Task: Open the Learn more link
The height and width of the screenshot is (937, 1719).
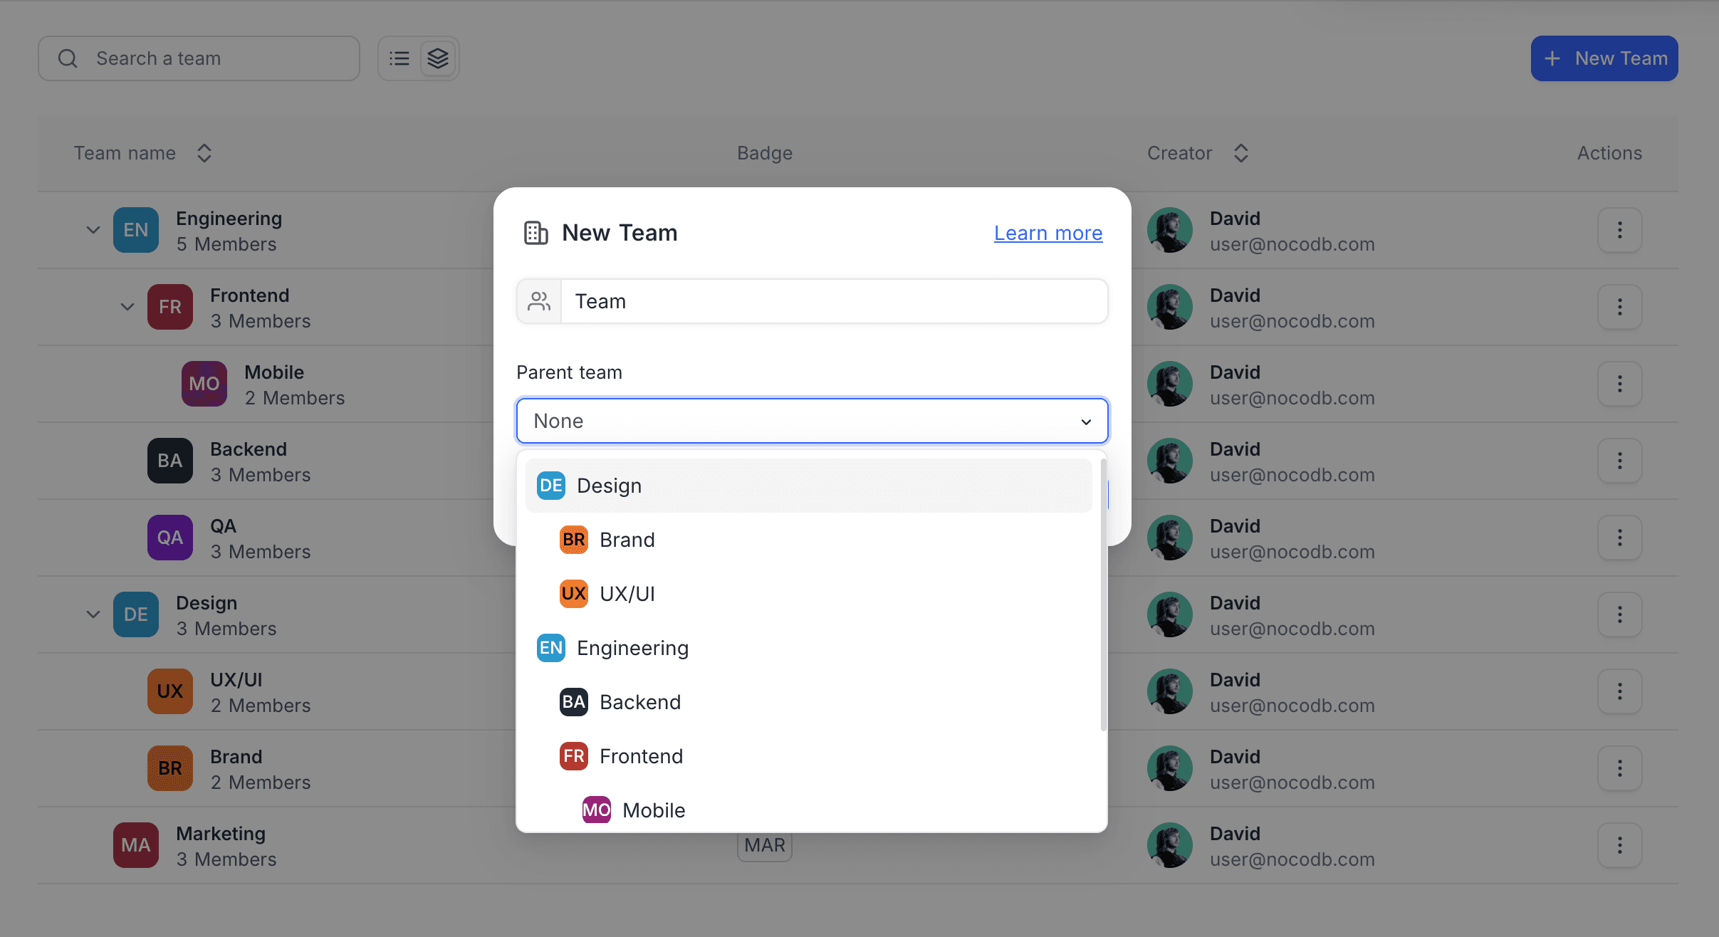Action: point(1047,233)
